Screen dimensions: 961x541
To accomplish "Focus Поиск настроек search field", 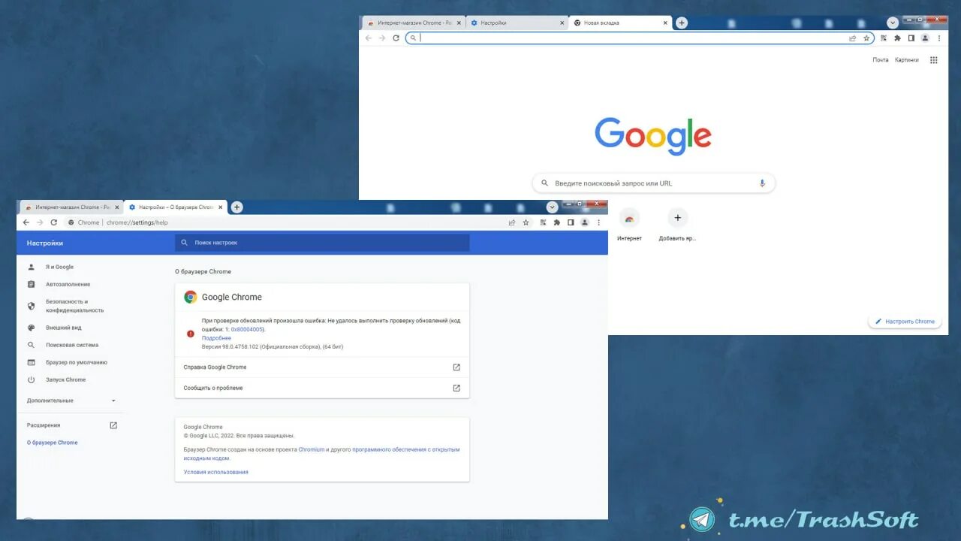I will click(x=322, y=243).
